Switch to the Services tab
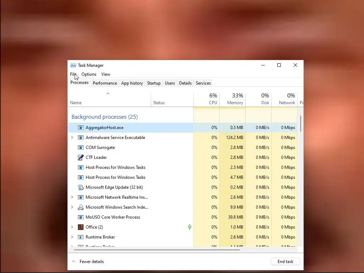Viewport: 364px width, 273px height. (203, 83)
